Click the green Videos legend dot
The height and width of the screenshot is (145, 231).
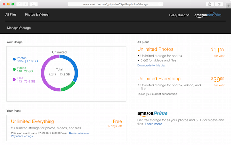coord(14,69)
